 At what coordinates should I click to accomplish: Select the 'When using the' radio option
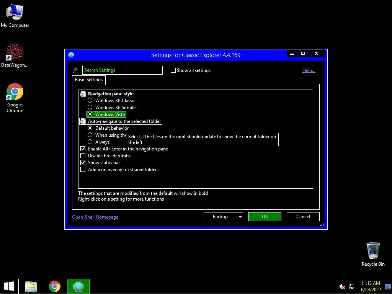tap(90, 135)
